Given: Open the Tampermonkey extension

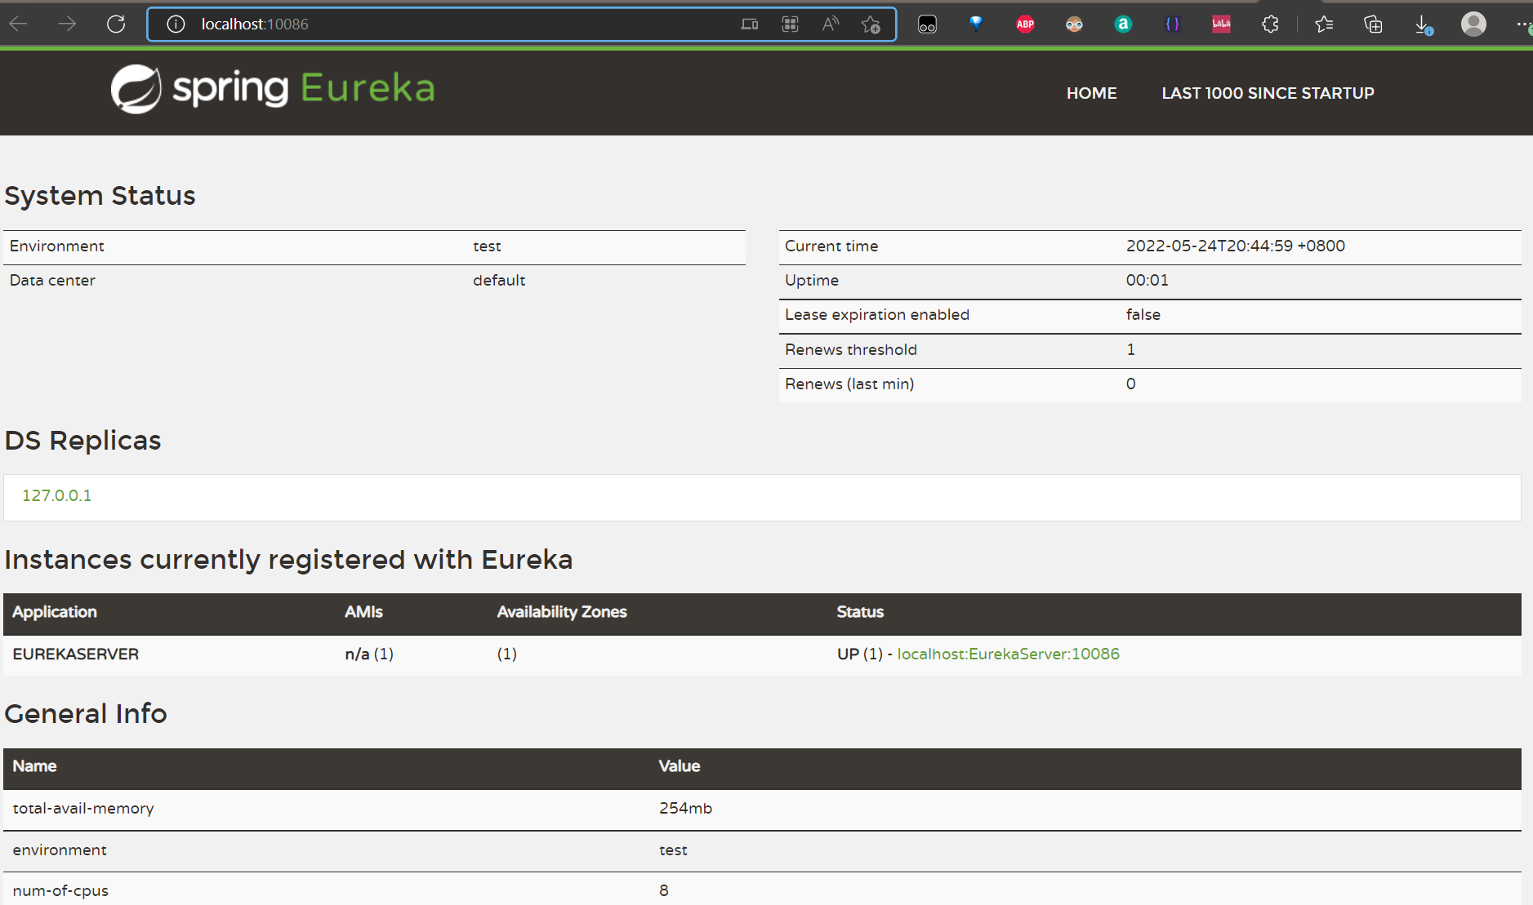Looking at the screenshot, I should [927, 24].
